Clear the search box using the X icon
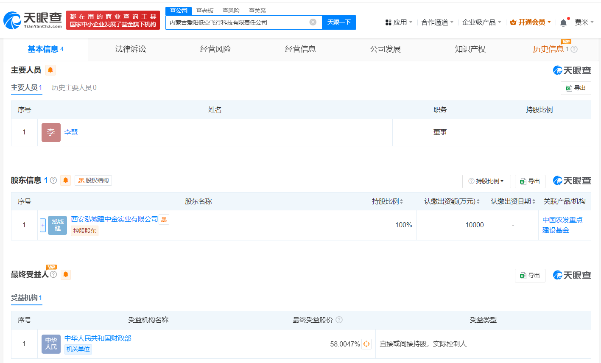This screenshot has width=601, height=363. (x=313, y=22)
